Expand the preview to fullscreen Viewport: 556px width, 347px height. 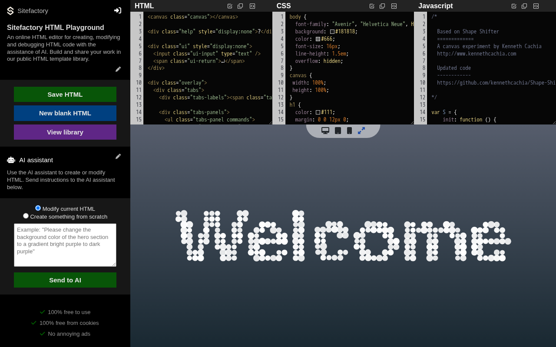point(361,131)
